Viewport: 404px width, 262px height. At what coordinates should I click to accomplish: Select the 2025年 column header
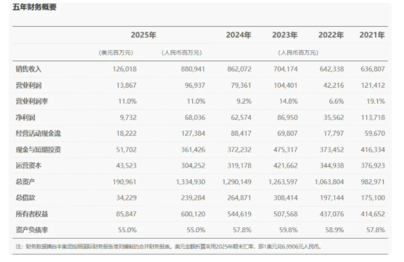coord(144,35)
